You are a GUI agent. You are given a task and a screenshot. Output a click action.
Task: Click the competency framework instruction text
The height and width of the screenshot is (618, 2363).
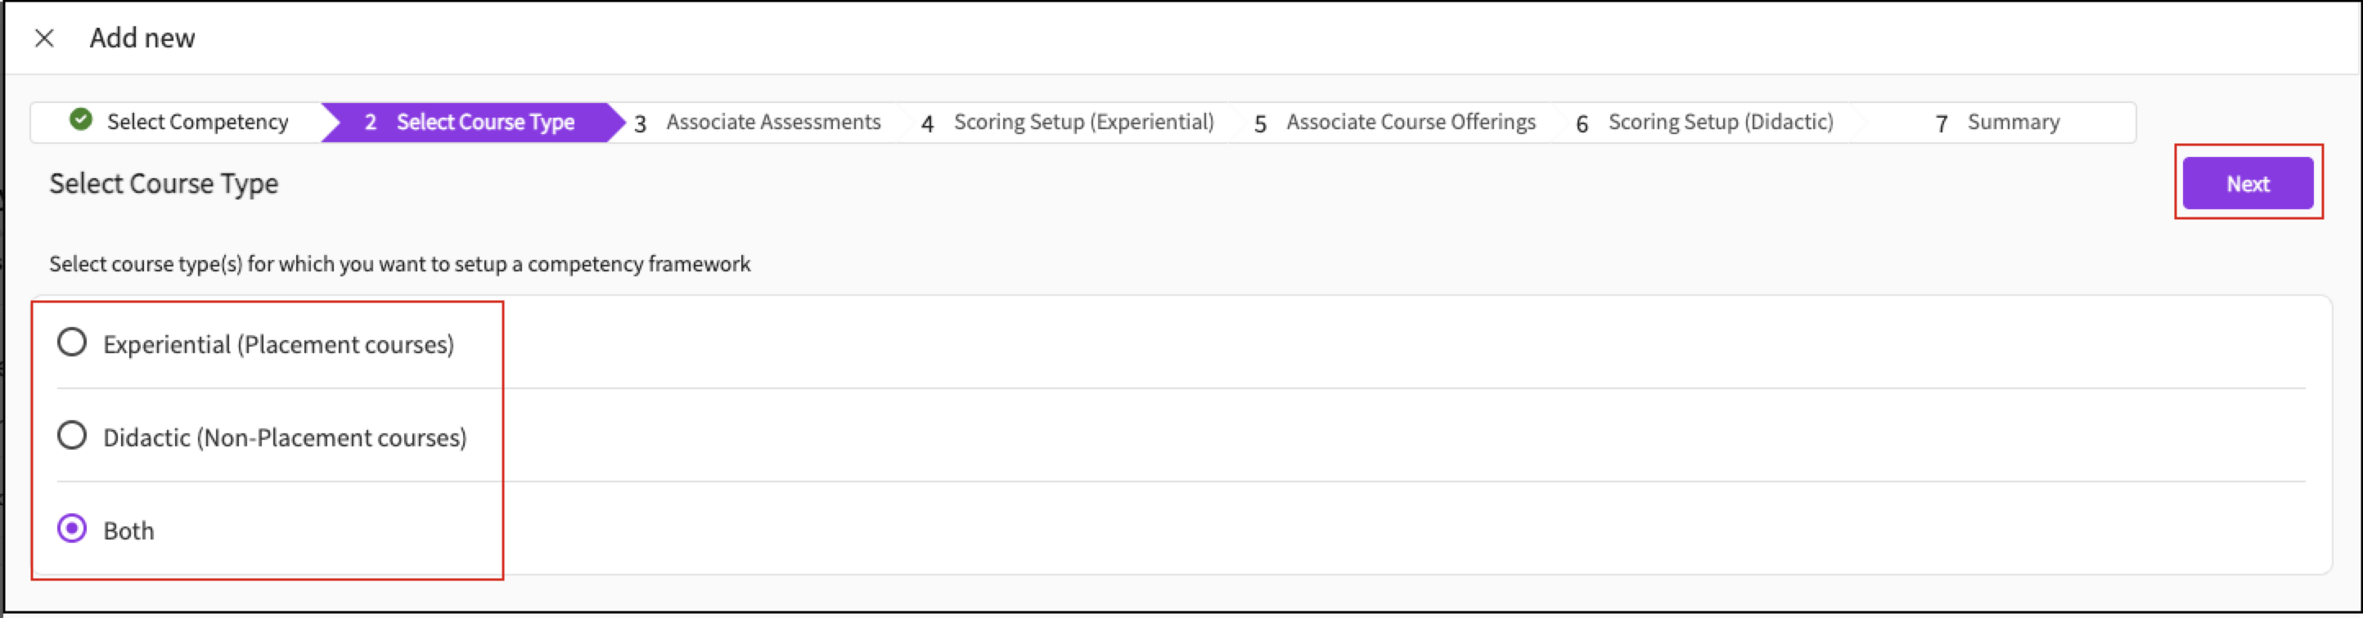tap(399, 264)
